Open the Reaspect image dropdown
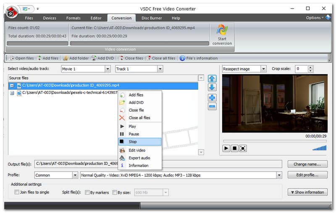This screenshot has width=336, height=213. tap(263, 69)
